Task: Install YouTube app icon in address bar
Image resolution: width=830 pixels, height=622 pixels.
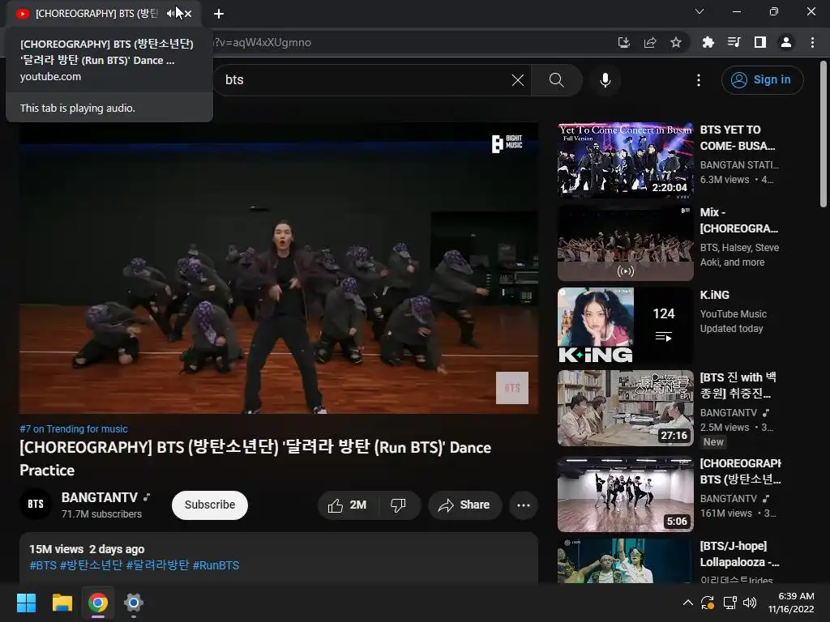Action: (624, 42)
